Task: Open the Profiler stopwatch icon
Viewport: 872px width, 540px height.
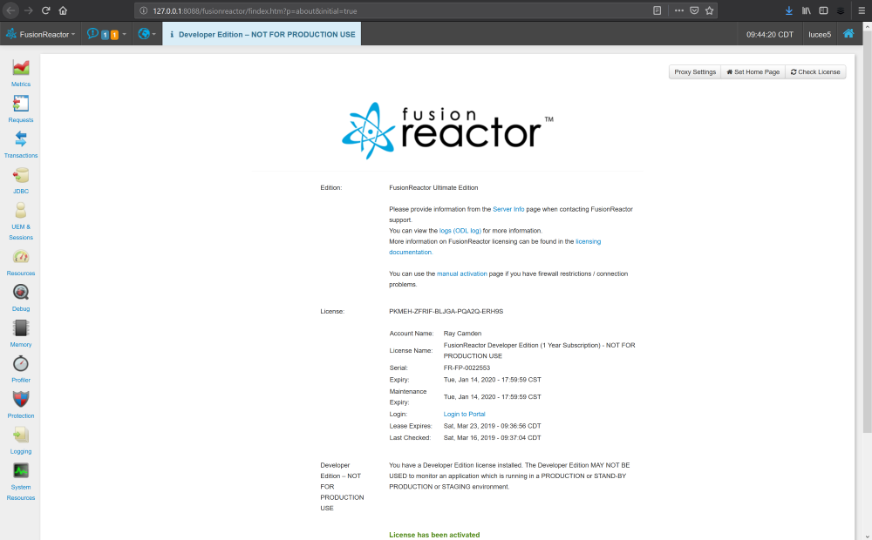Action: (21, 363)
